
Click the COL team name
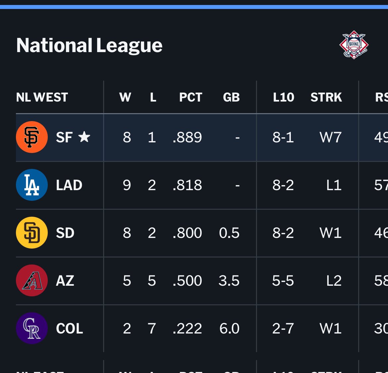click(69, 329)
